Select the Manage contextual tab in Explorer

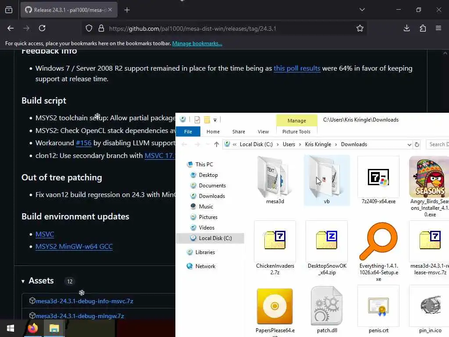click(297, 121)
